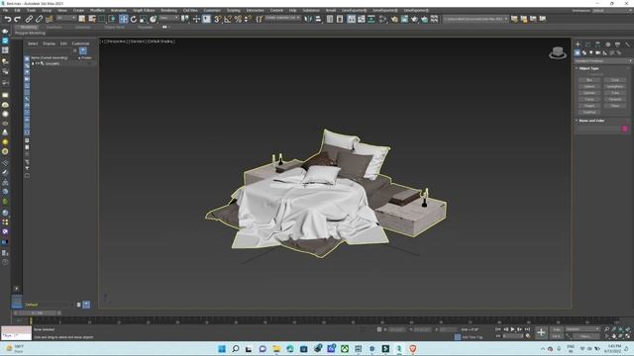Open the Reference Coordinate System dropdown
The height and width of the screenshot is (356, 634).
pos(169,18)
